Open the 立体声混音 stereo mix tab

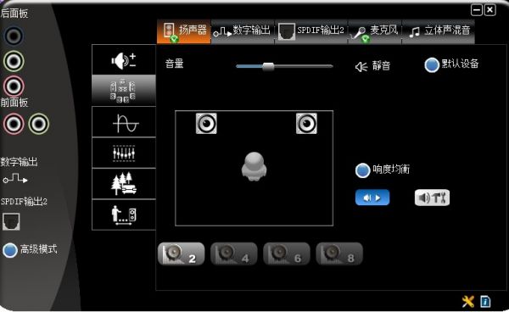(x=439, y=31)
